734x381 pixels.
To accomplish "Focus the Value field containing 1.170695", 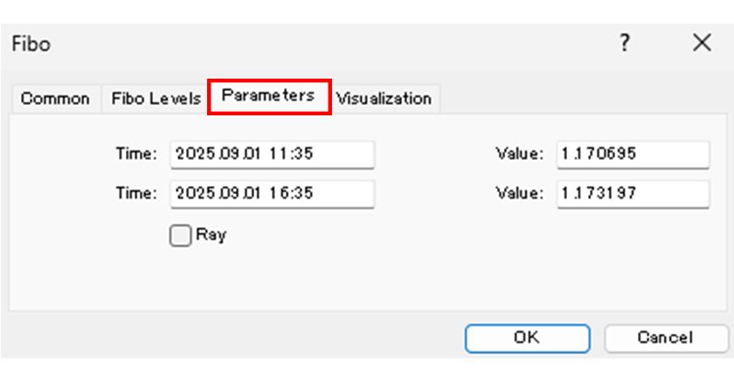I will pos(633,154).
